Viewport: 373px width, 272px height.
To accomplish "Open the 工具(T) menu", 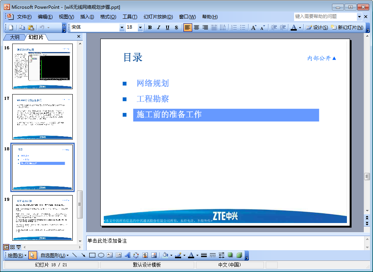I will (130, 17).
